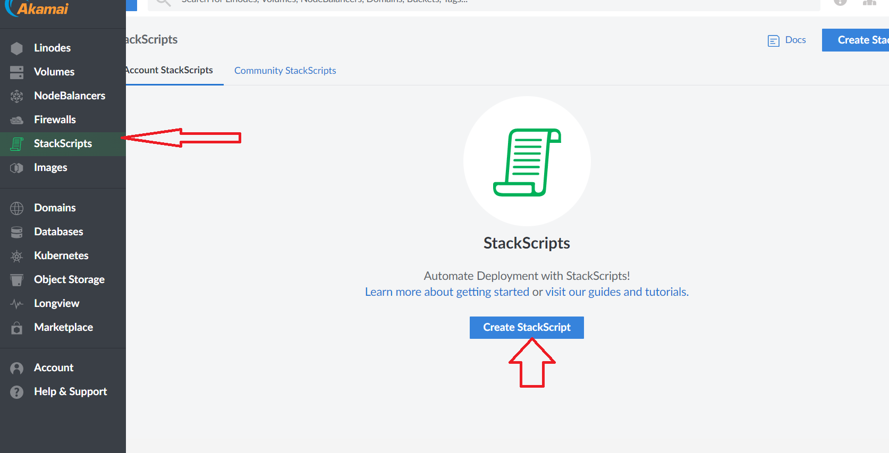Click the Firewalls icon in sidebar
The height and width of the screenshot is (453, 889).
coord(17,120)
